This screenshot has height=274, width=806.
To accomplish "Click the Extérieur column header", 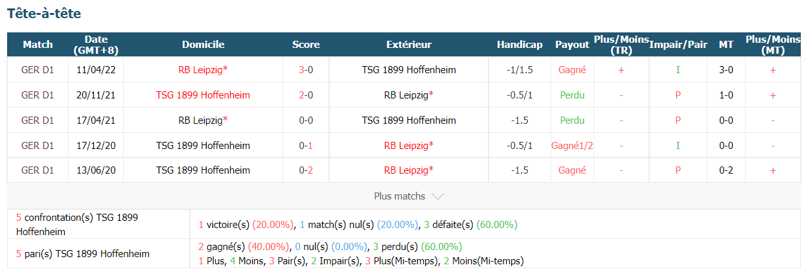I will coord(409,45).
